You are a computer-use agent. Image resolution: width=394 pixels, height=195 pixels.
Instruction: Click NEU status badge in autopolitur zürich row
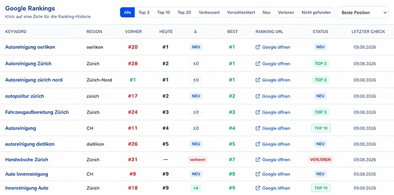point(320,96)
